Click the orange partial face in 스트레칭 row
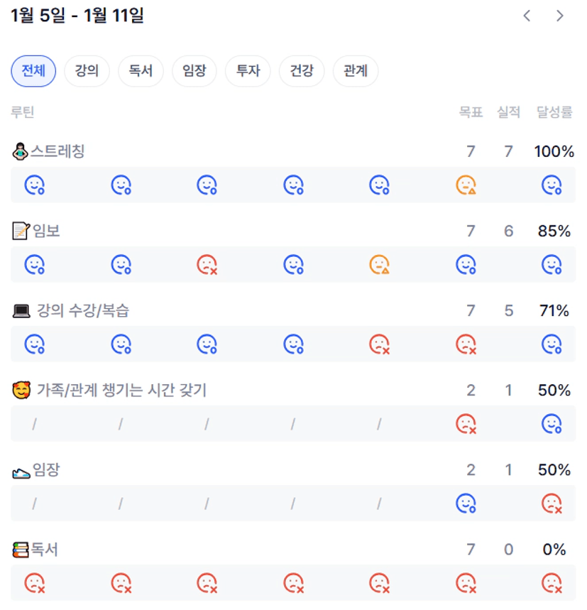587x610 pixels. [466, 185]
